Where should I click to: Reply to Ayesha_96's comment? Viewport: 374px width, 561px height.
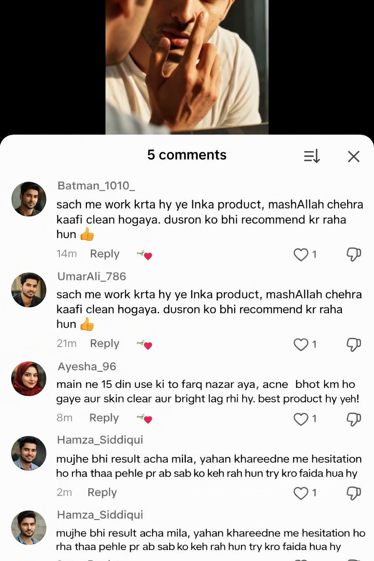[x=104, y=418]
